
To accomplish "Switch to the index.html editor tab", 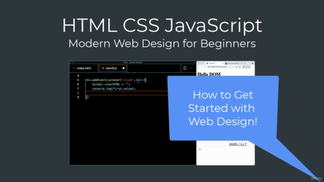I will pos(84,68).
